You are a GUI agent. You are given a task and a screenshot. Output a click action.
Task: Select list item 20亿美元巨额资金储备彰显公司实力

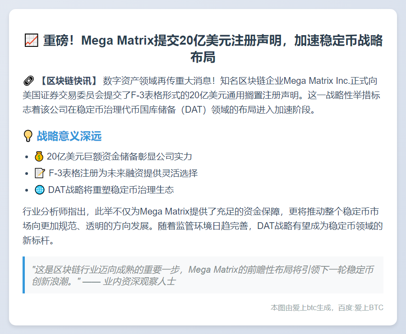120,156
